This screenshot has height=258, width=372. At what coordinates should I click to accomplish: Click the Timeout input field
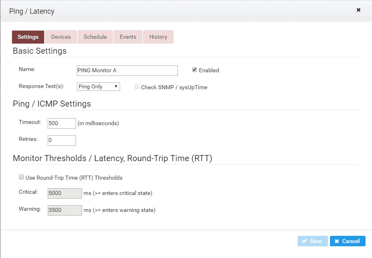[x=62, y=124]
